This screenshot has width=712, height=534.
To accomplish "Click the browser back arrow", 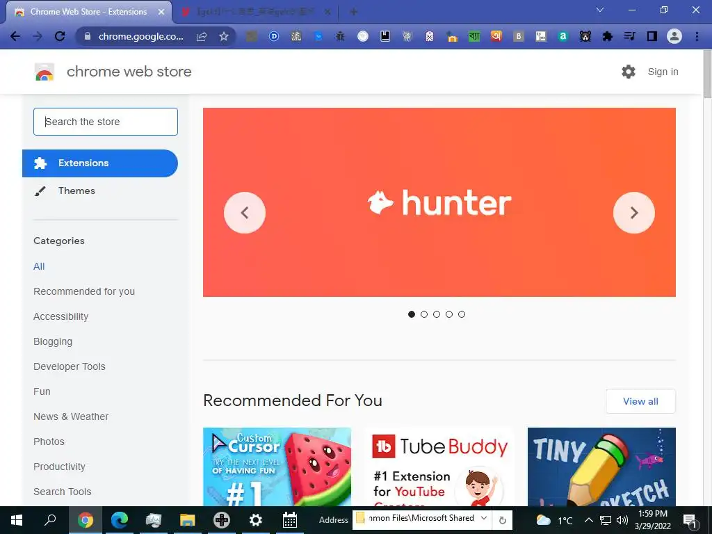I will click(15, 36).
